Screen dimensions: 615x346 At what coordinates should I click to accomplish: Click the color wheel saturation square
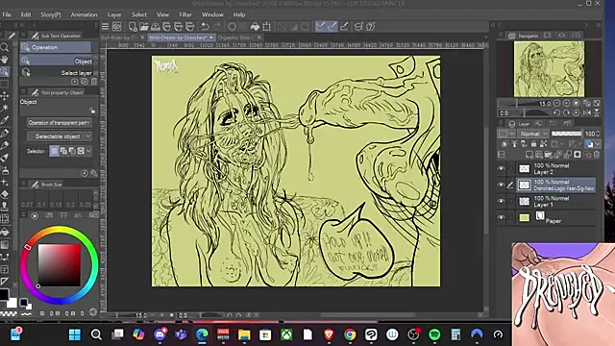pos(60,265)
